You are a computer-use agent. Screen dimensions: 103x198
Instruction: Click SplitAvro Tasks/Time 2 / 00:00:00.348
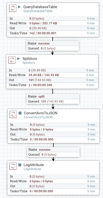pyautogui.click(x=52, y=85)
